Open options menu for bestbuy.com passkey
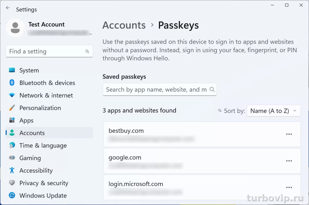 [x=289, y=134]
